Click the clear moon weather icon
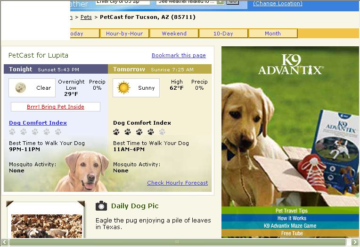This screenshot has height=247, width=360. (20, 88)
